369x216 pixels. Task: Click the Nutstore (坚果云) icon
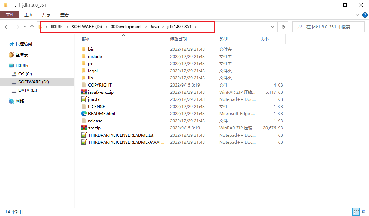pyautogui.click(x=11, y=55)
